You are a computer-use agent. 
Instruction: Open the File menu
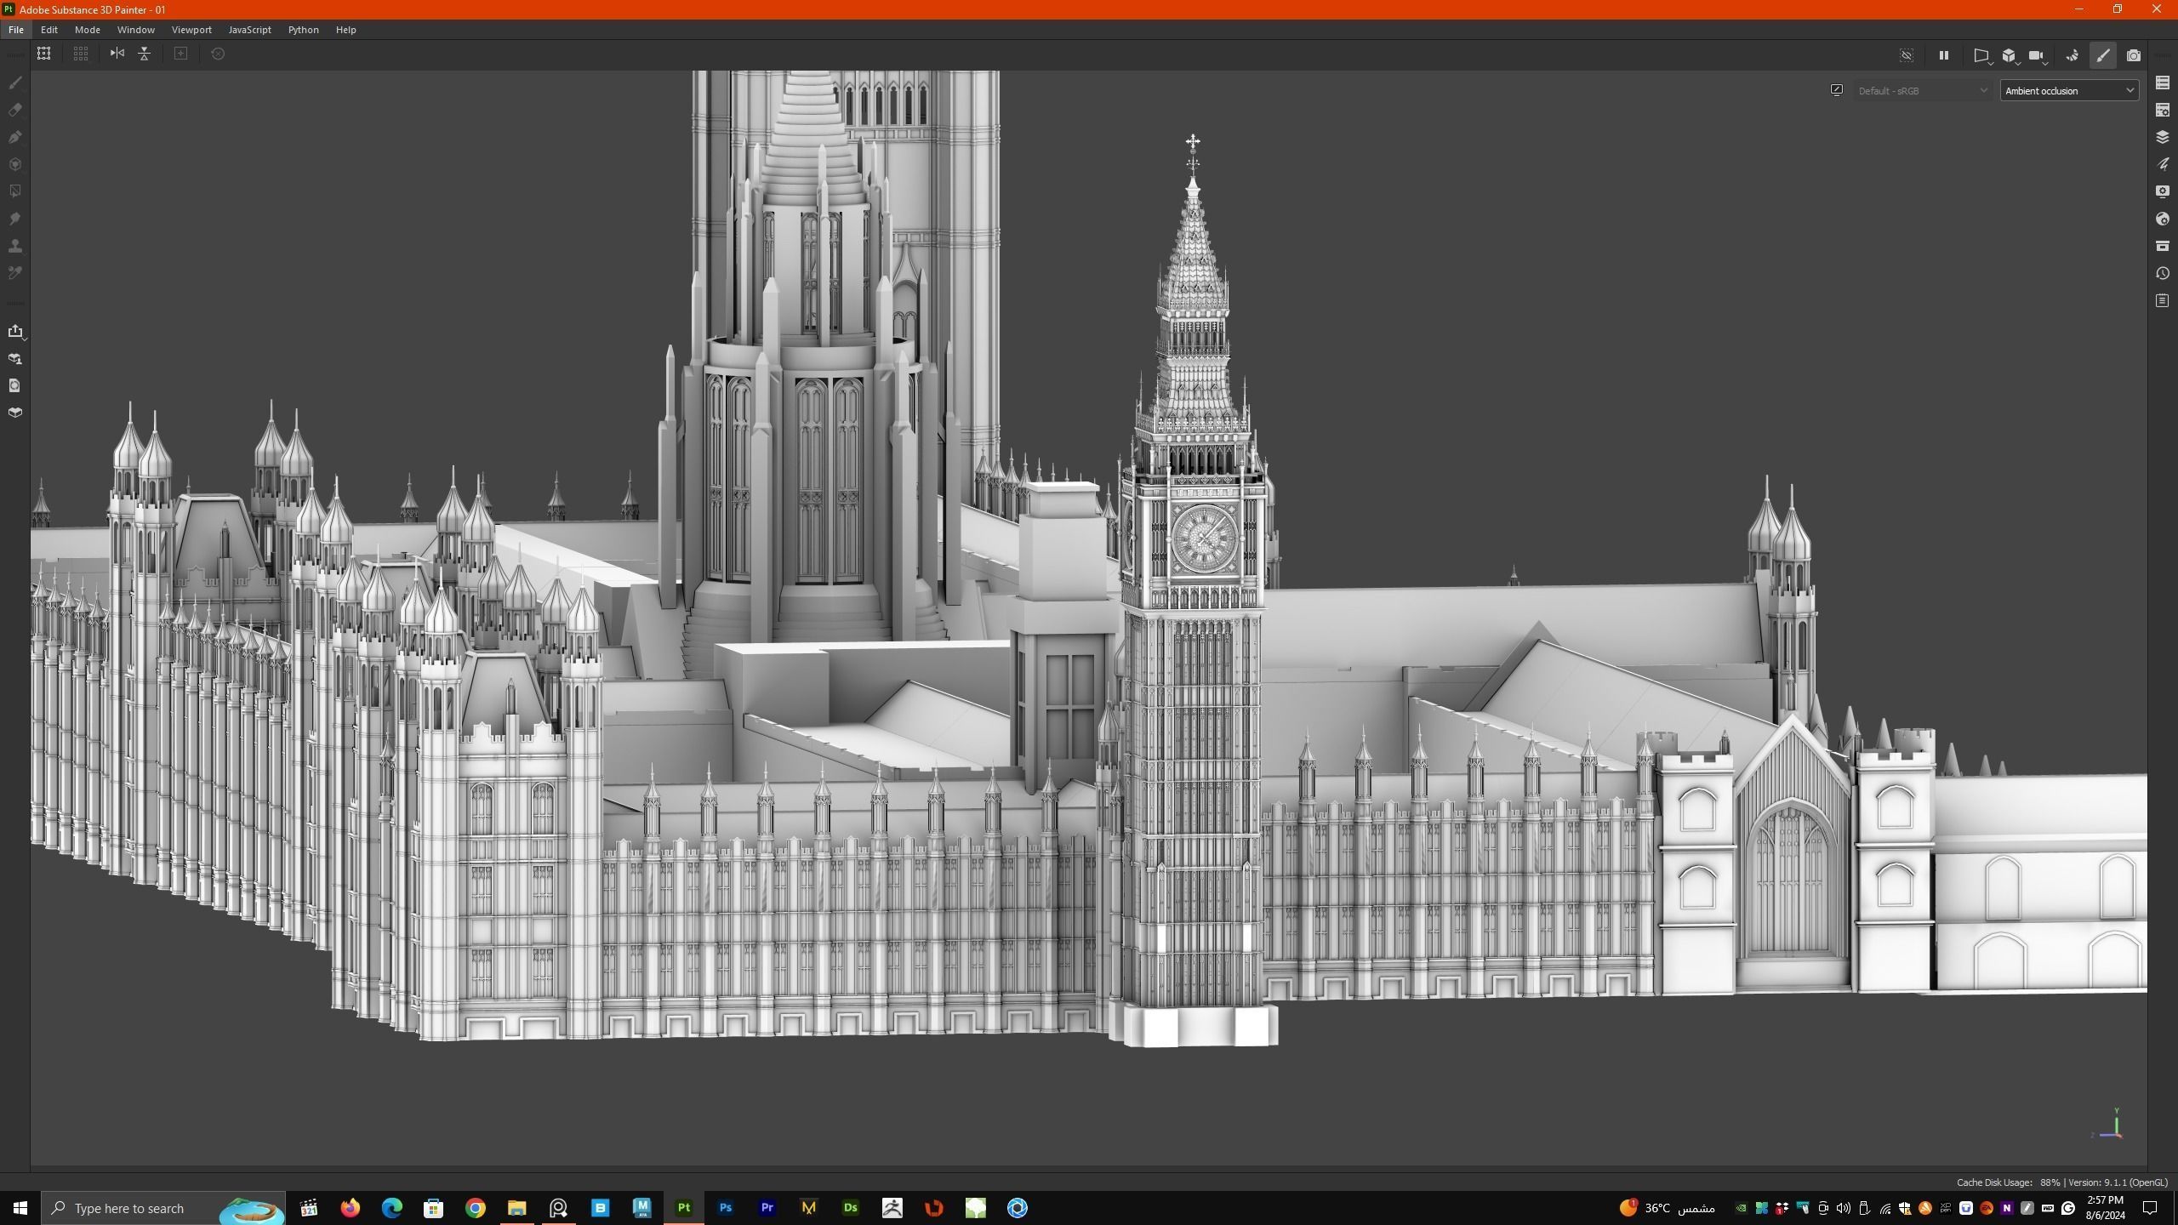[x=16, y=30]
